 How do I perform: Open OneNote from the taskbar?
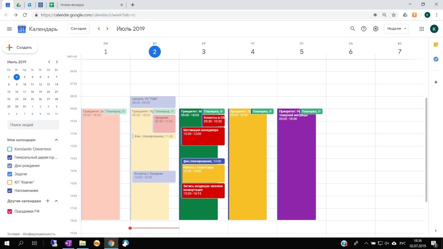[x=68, y=243]
